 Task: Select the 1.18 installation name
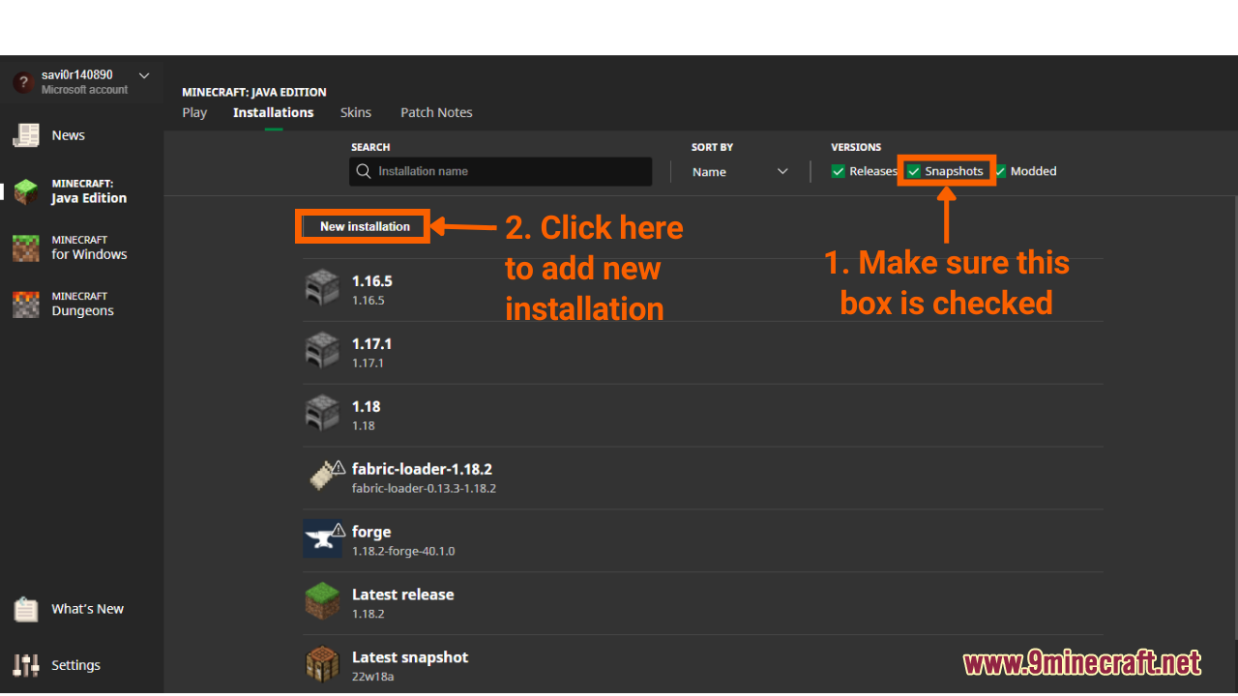tap(367, 407)
